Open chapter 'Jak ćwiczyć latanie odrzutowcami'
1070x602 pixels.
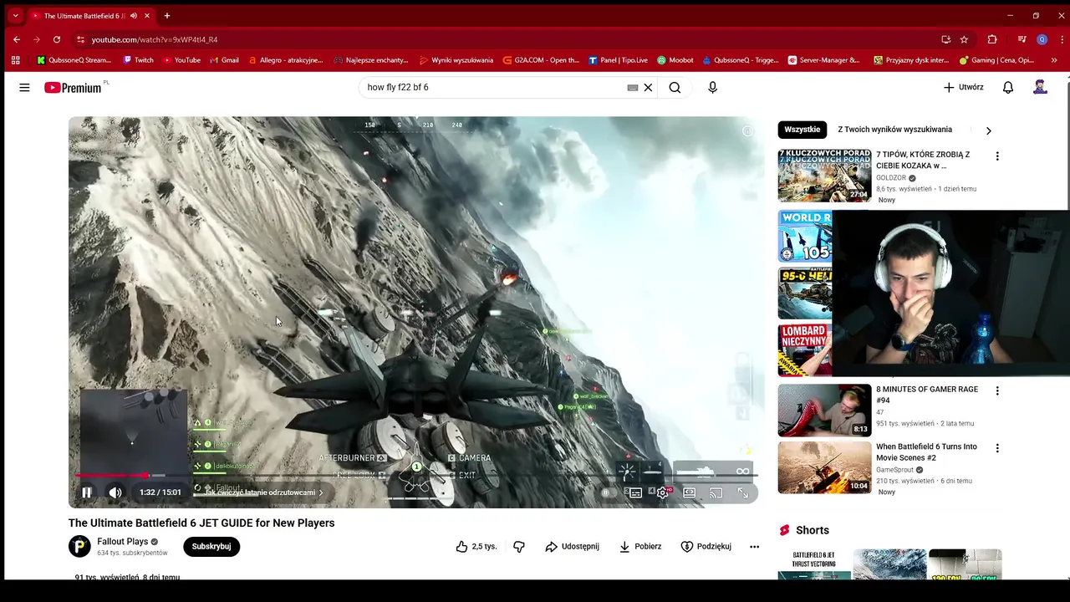tap(263, 492)
